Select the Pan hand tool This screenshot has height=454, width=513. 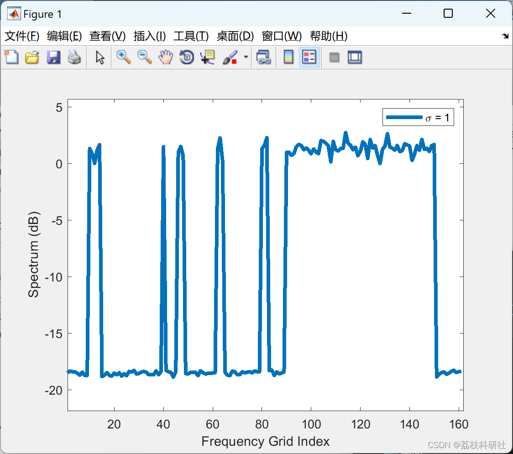pos(166,57)
